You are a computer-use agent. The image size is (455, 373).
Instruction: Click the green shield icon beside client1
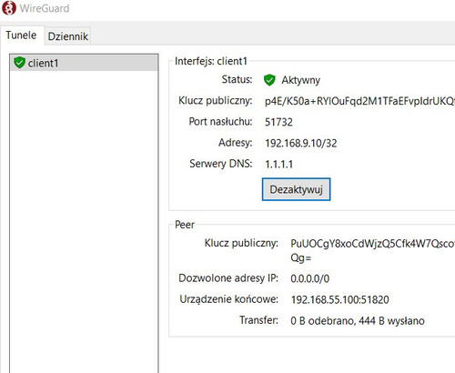pyautogui.click(x=19, y=63)
